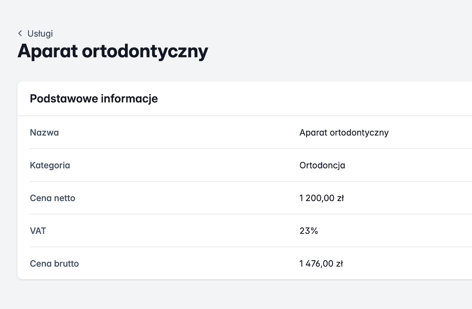
Task: Select the Aparat ortodontyczny name value
Action: click(344, 132)
